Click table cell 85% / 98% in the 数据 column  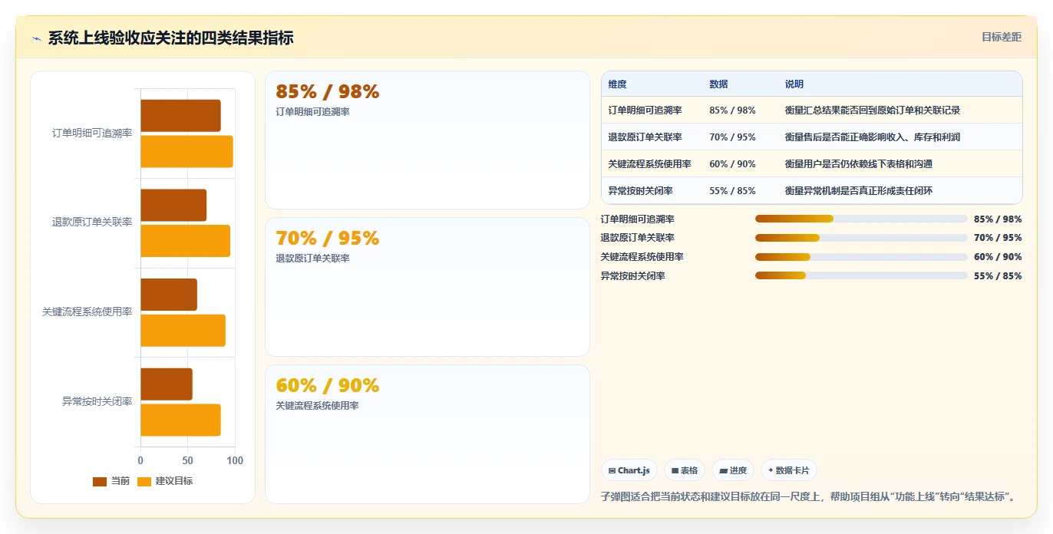pos(733,110)
